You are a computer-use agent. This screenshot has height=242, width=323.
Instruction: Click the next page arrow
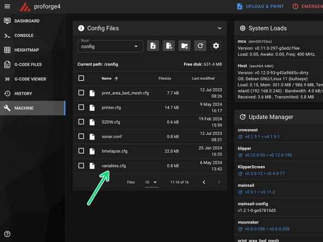point(219,182)
